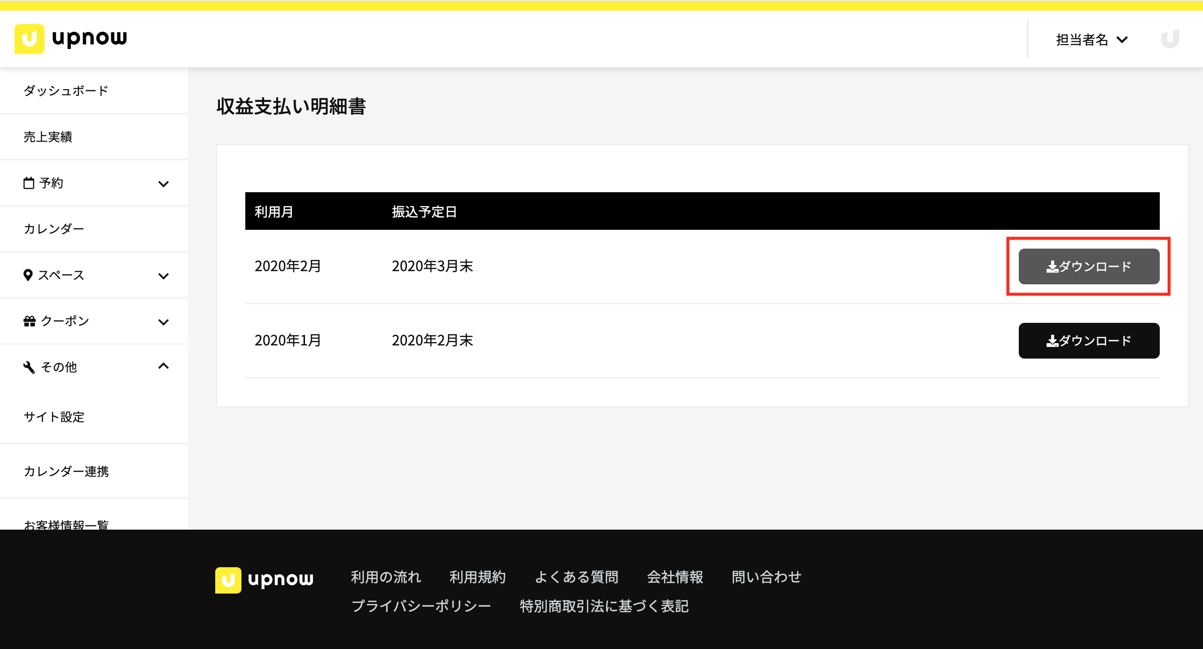This screenshot has height=649, width=1203.
Task: Click the 2020年2月 cell
Action: point(288,266)
